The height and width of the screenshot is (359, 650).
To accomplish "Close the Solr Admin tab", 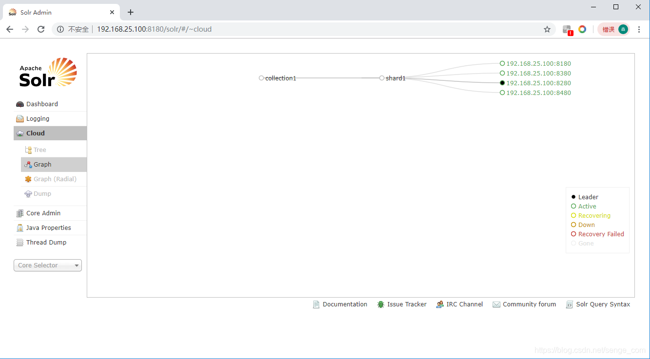I will 112,12.
